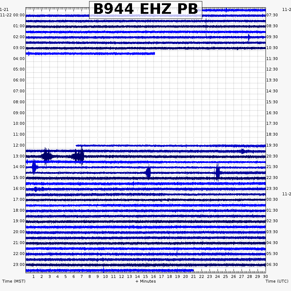
Task: Select the 16:00 MST row label
Action: (19, 188)
